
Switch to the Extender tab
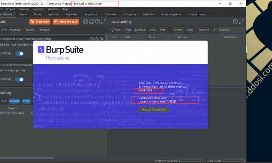click(x=149, y=14)
